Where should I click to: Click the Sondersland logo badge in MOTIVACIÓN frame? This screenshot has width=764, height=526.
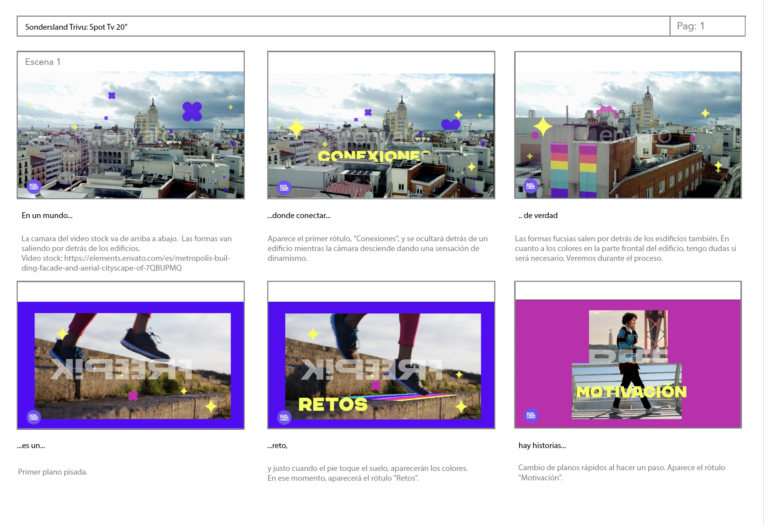(x=531, y=415)
